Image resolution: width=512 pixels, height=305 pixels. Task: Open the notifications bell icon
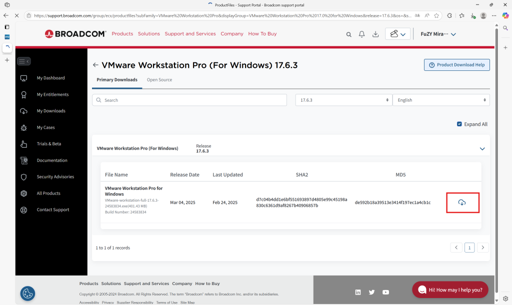(362, 34)
